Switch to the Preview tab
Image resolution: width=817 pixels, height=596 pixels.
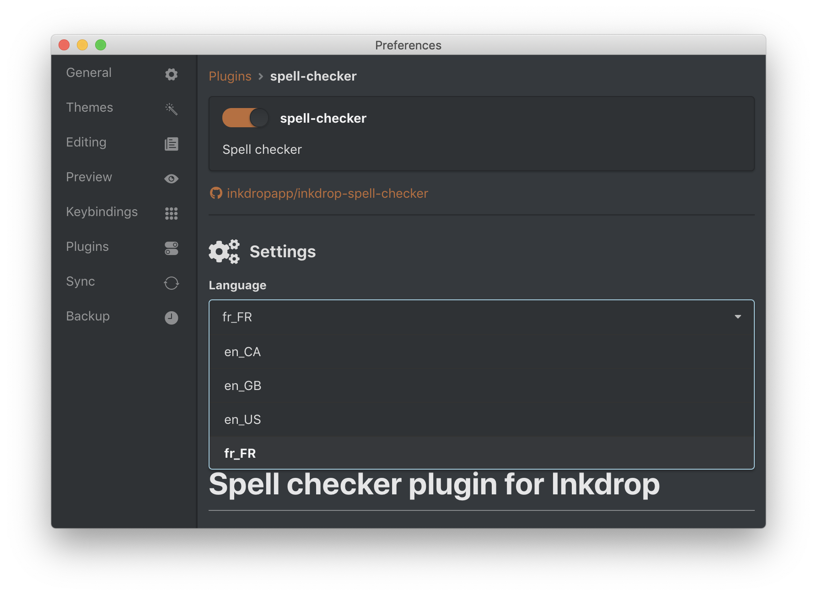click(123, 177)
